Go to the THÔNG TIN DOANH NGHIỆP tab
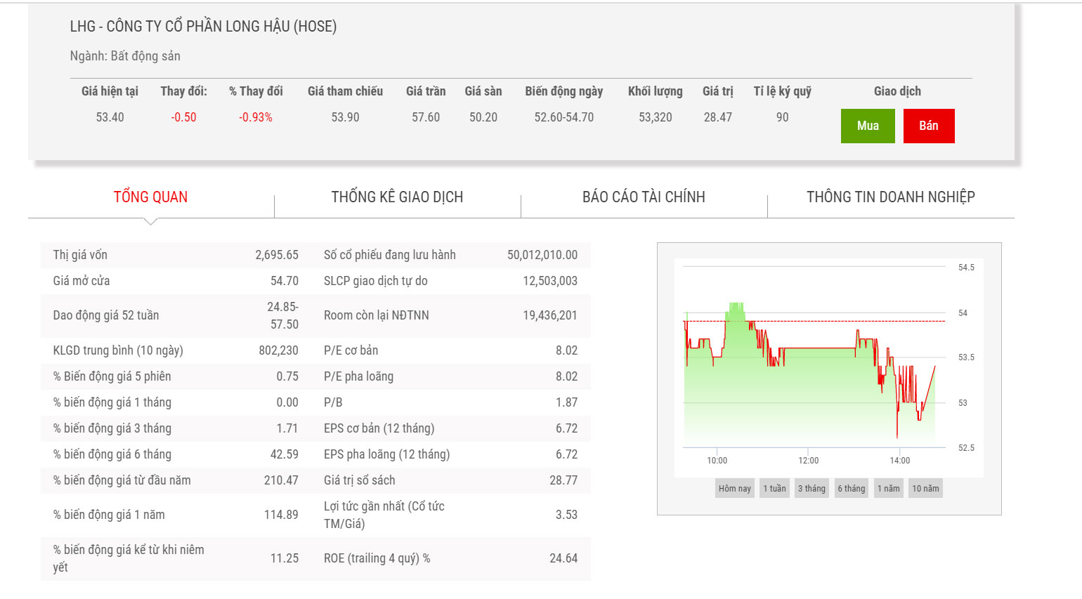The image size is (1082, 599). click(890, 197)
